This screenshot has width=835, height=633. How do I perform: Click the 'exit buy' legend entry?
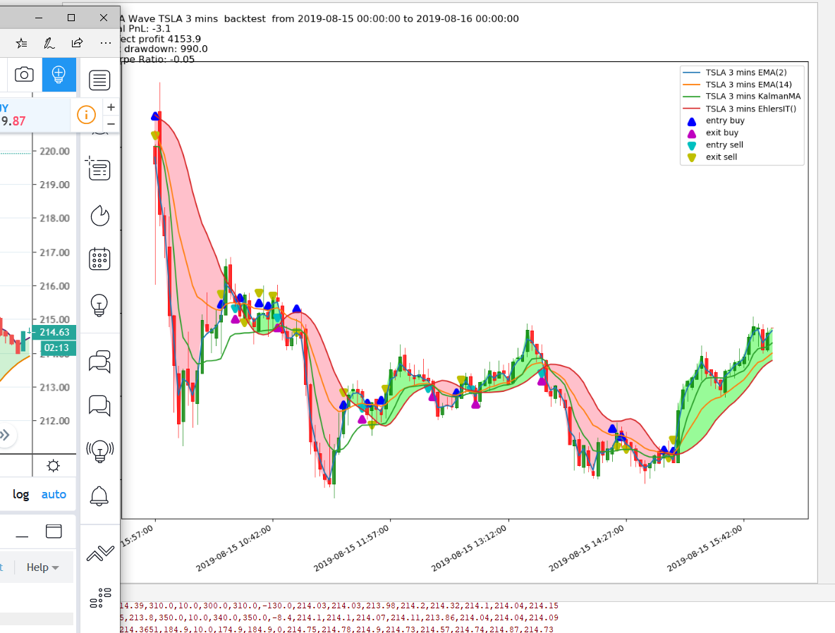coord(722,133)
